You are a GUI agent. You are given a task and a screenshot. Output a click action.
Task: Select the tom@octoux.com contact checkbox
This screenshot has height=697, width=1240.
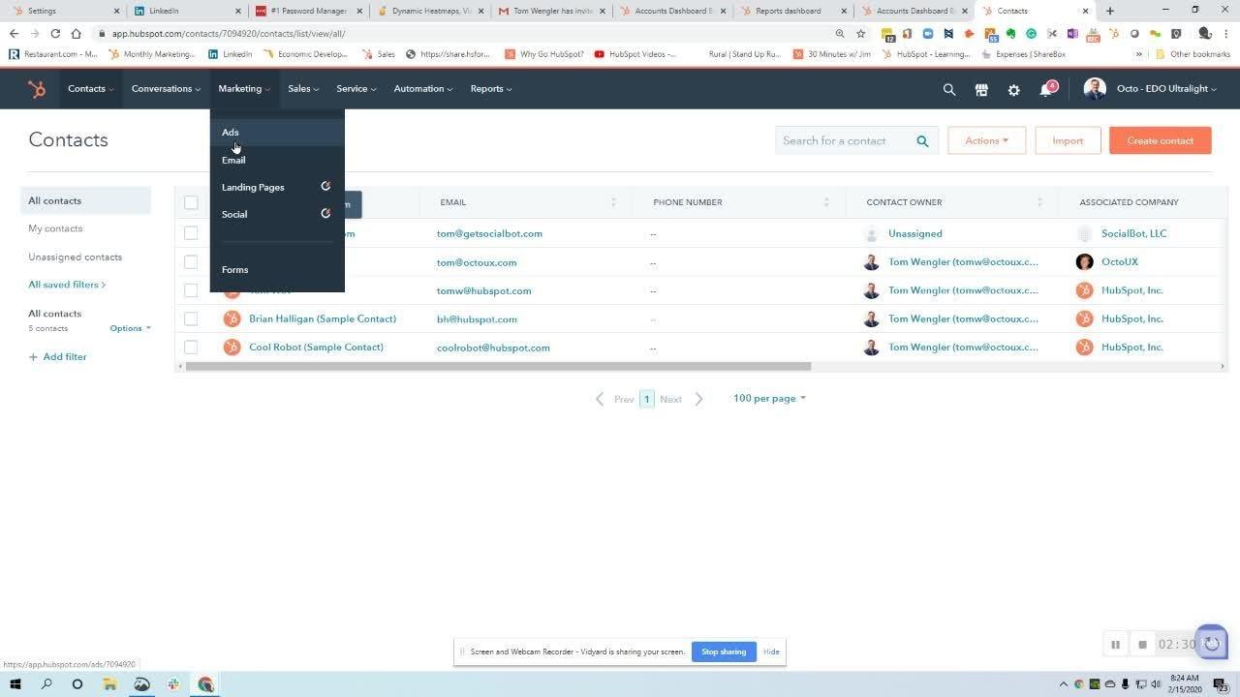[x=191, y=262]
